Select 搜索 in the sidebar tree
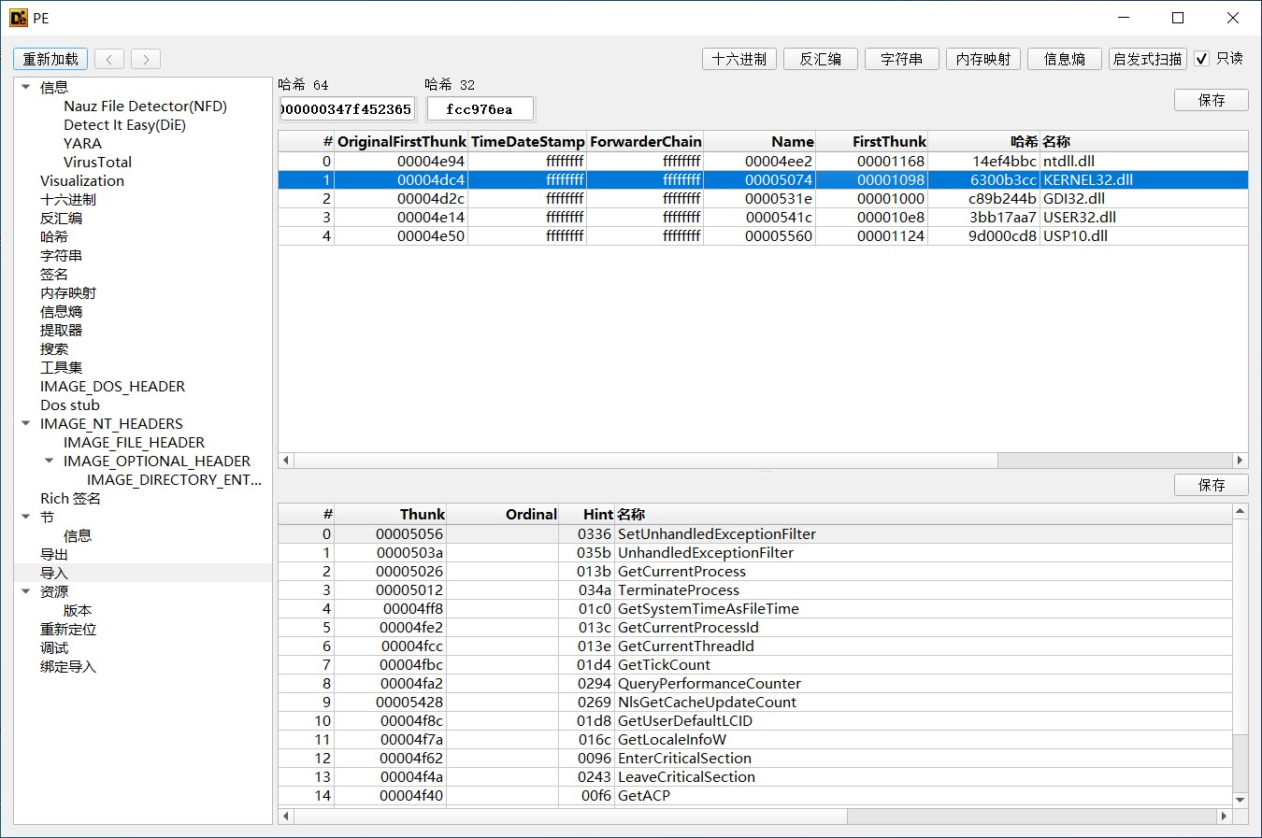Screen dimensions: 1262x838 [x=54, y=348]
